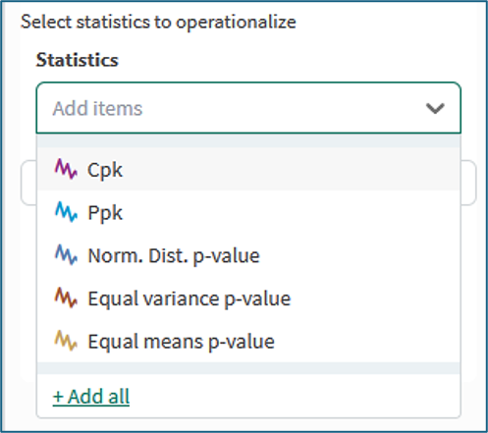Viewport: 488px width, 433px height.
Task: Pick the Equal variance p-value option
Action: 248,298
